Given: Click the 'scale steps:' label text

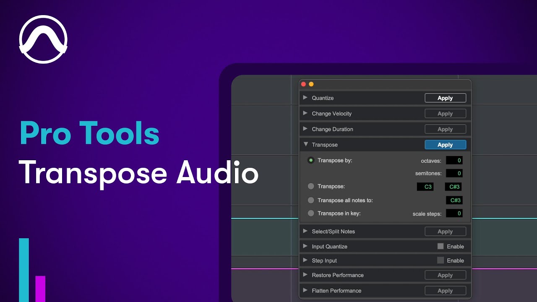Looking at the screenshot, I should click(427, 213).
